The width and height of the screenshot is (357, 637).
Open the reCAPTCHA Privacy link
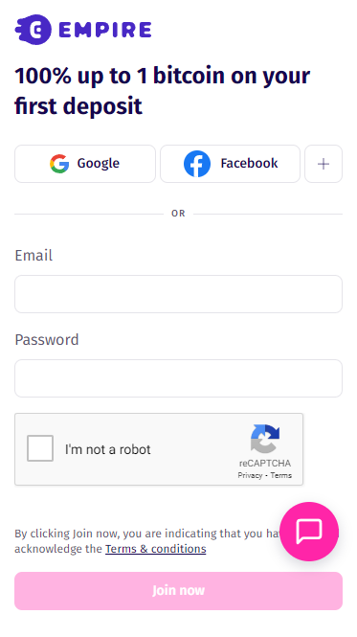pos(250,475)
